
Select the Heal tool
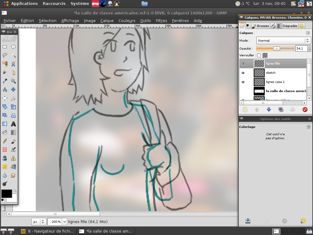coord(5,167)
